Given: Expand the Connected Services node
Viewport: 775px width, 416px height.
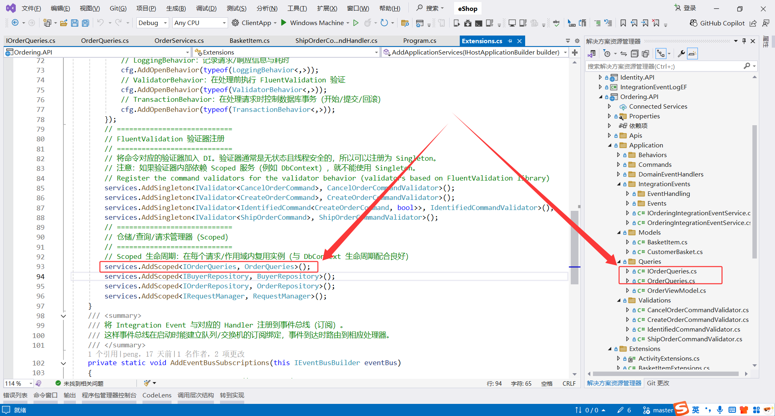Looking at the screenshot, I should [610, 106].
